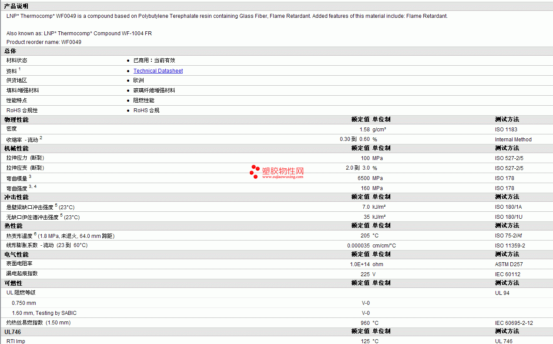Click the "Product reorder name: WF0049" line
The height and width of the screenshot is (344, 553).
[x=44, y=42]
